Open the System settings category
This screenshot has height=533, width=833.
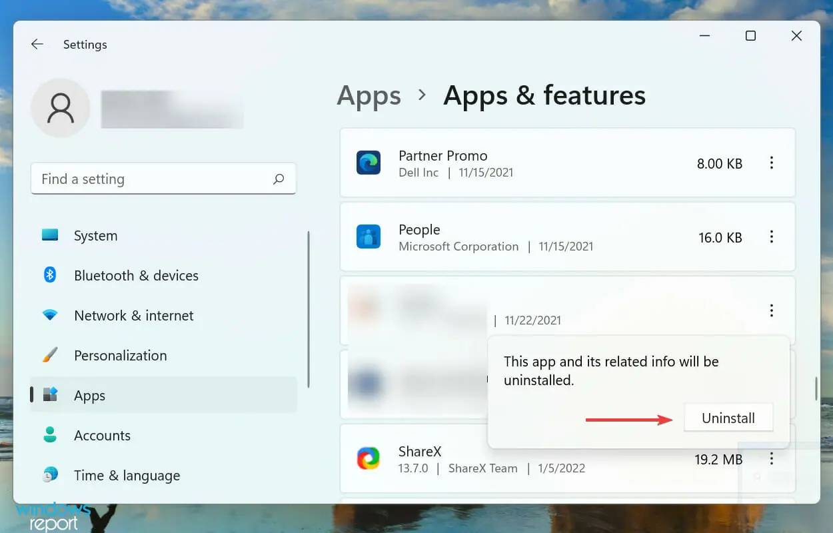tap(163, 236)
